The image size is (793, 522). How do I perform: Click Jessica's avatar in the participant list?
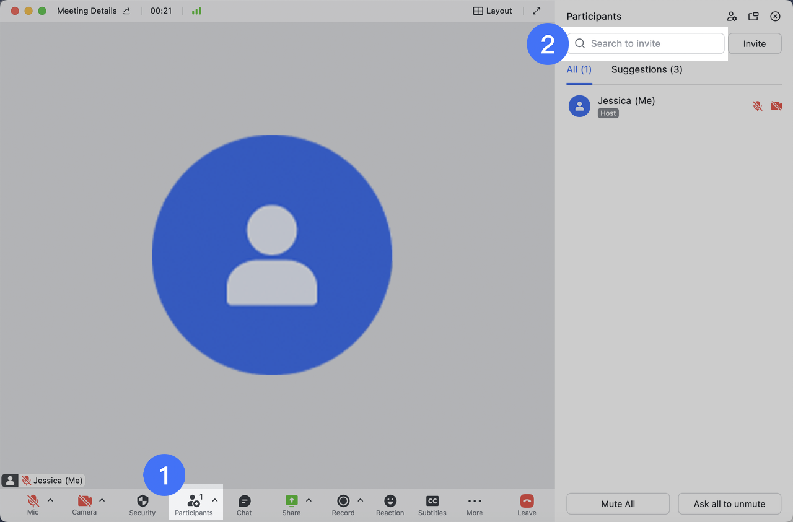pyautogui.click(x=579, y=106)
